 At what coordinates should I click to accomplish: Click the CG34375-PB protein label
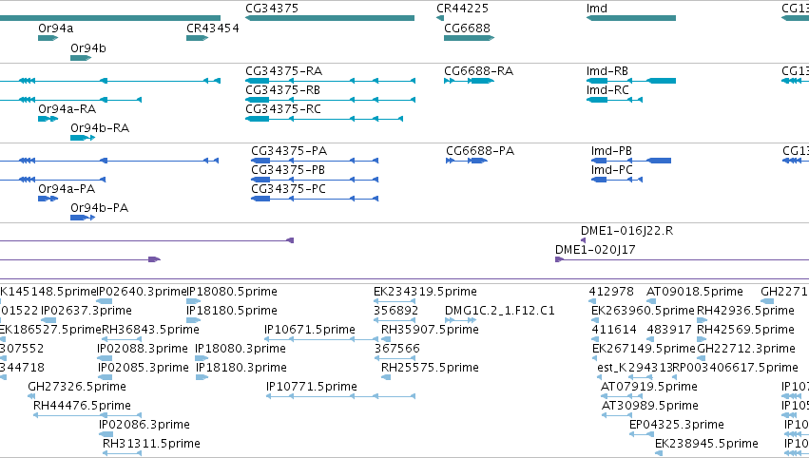(x=288, y=170)
